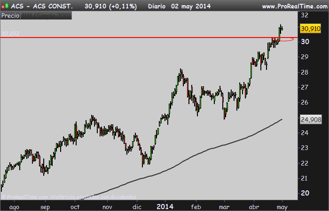Click the abr month label on time axis
Image resolution: width=329 pixels, height=211 pixels.
point(254,207)
